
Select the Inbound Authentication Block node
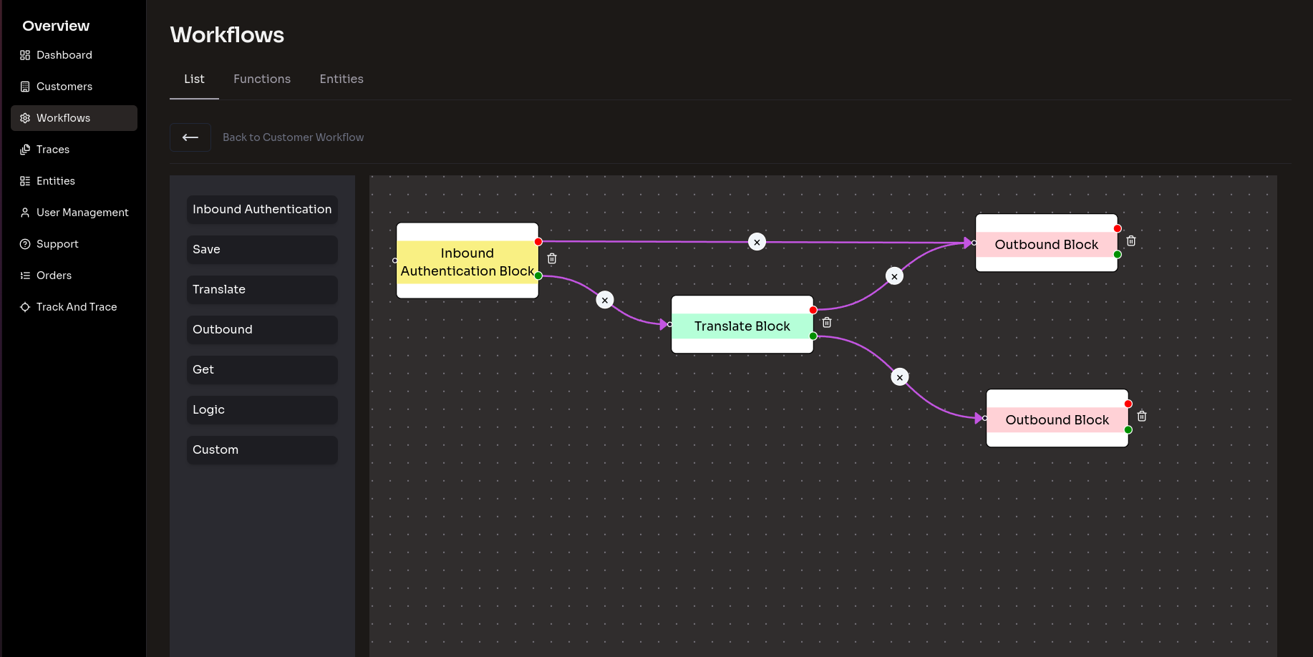tap(467, 261)
